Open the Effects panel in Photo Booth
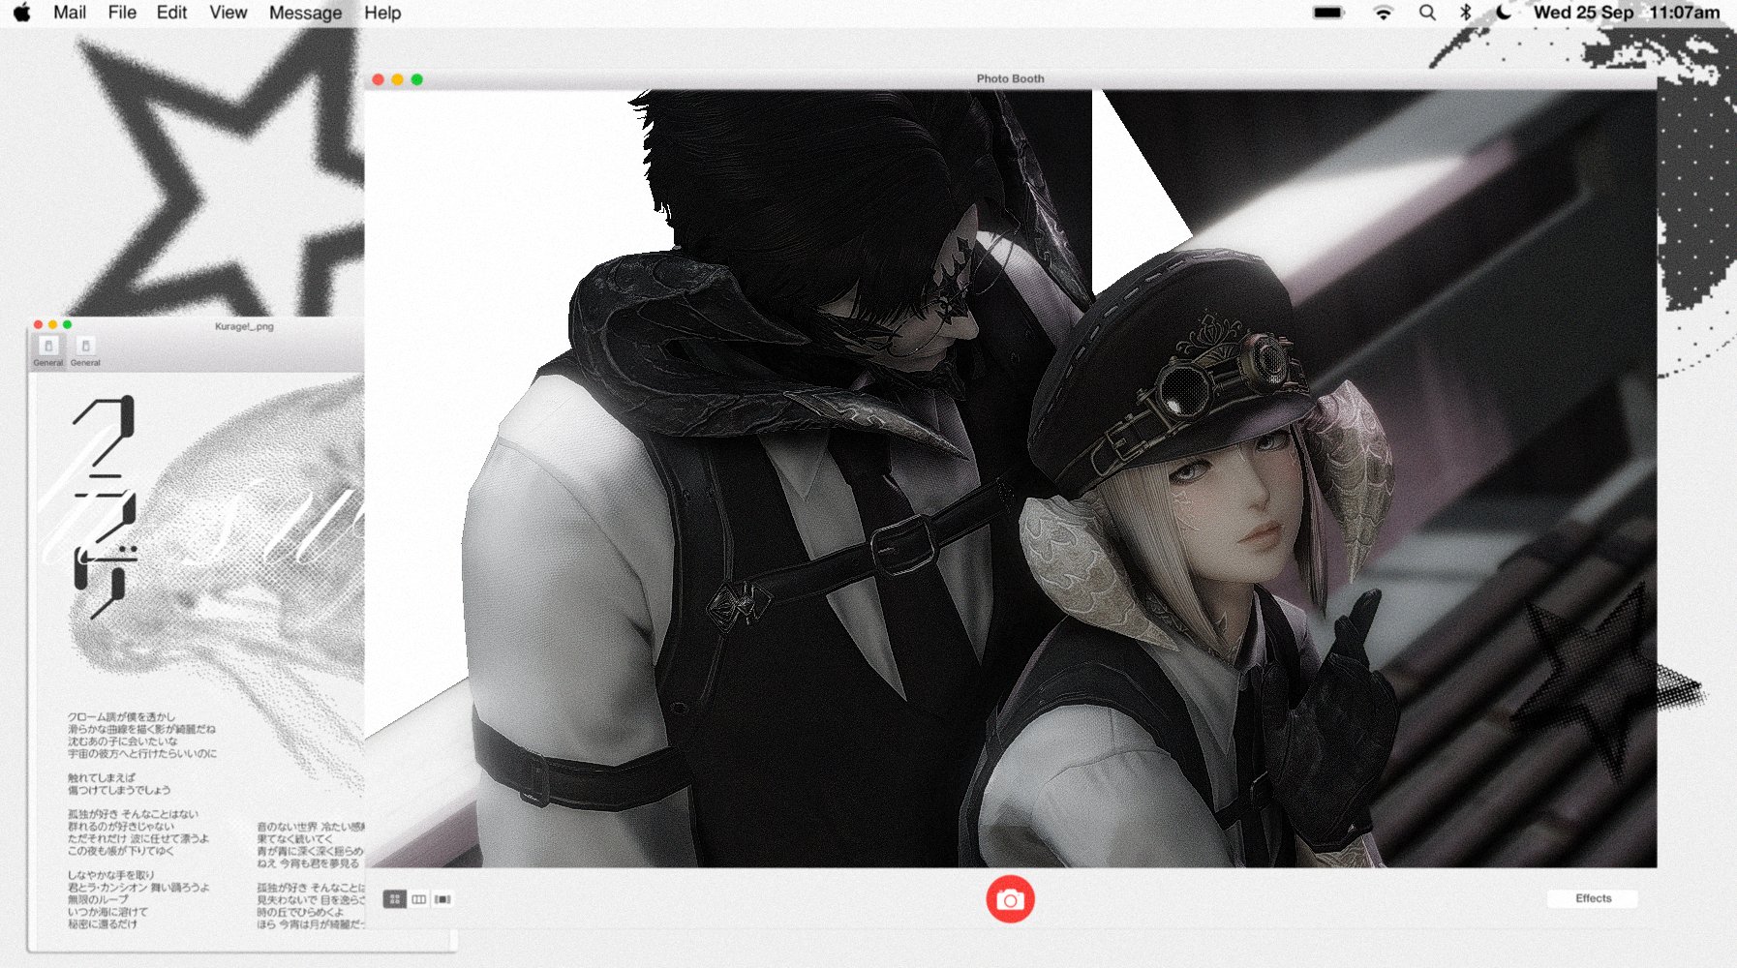Viewport: 1737px width, 968px height. (1593, 898)
